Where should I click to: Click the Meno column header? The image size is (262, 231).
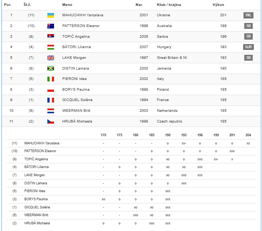(67, 5)
